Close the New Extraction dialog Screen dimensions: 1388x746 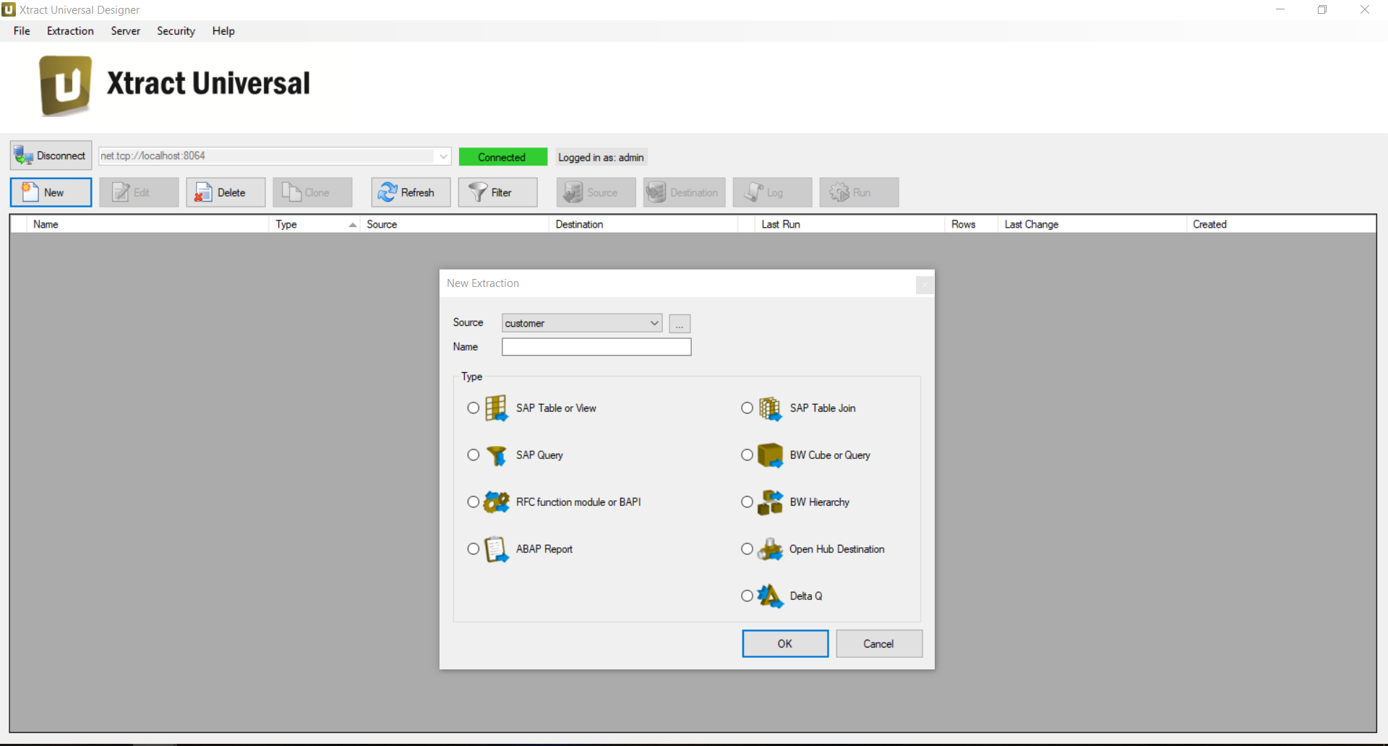pos(925,285)
